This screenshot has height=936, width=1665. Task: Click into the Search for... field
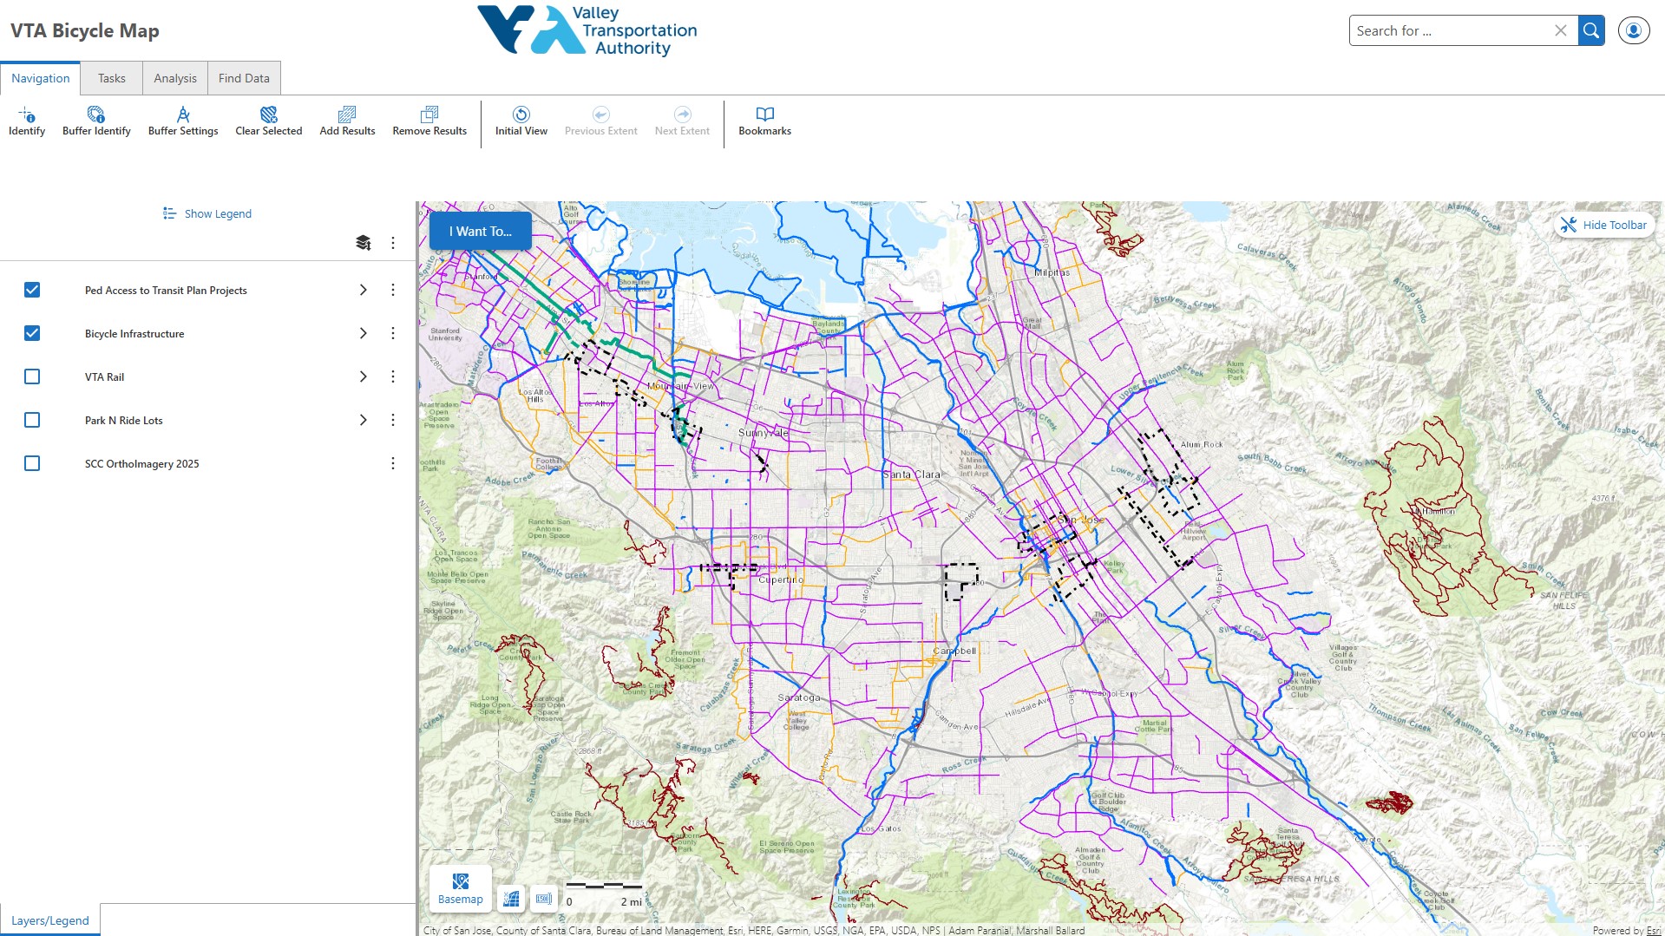1452,30
